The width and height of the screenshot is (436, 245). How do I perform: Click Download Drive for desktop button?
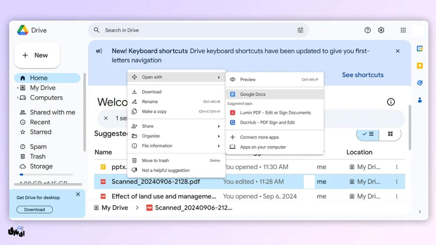(35, 209)
